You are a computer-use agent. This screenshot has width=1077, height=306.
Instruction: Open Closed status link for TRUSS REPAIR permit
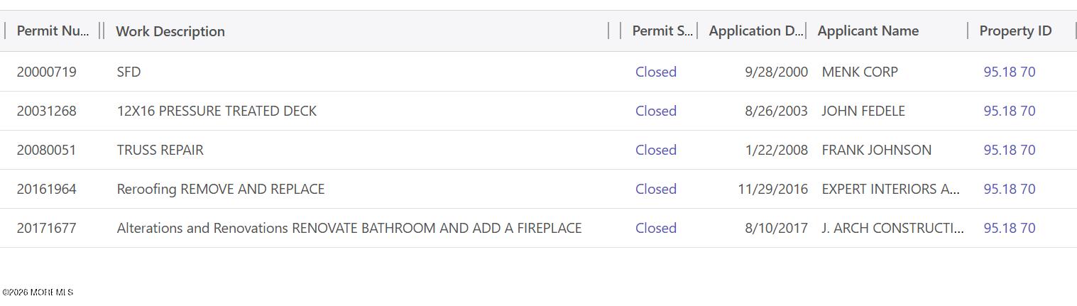[655, 150]
